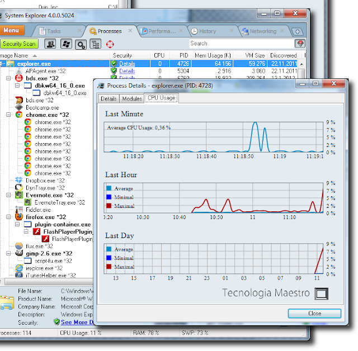Collapse the plugin-container.exe node
The height and width of the screenshot is (351, 358).
(x=17, y=224)
